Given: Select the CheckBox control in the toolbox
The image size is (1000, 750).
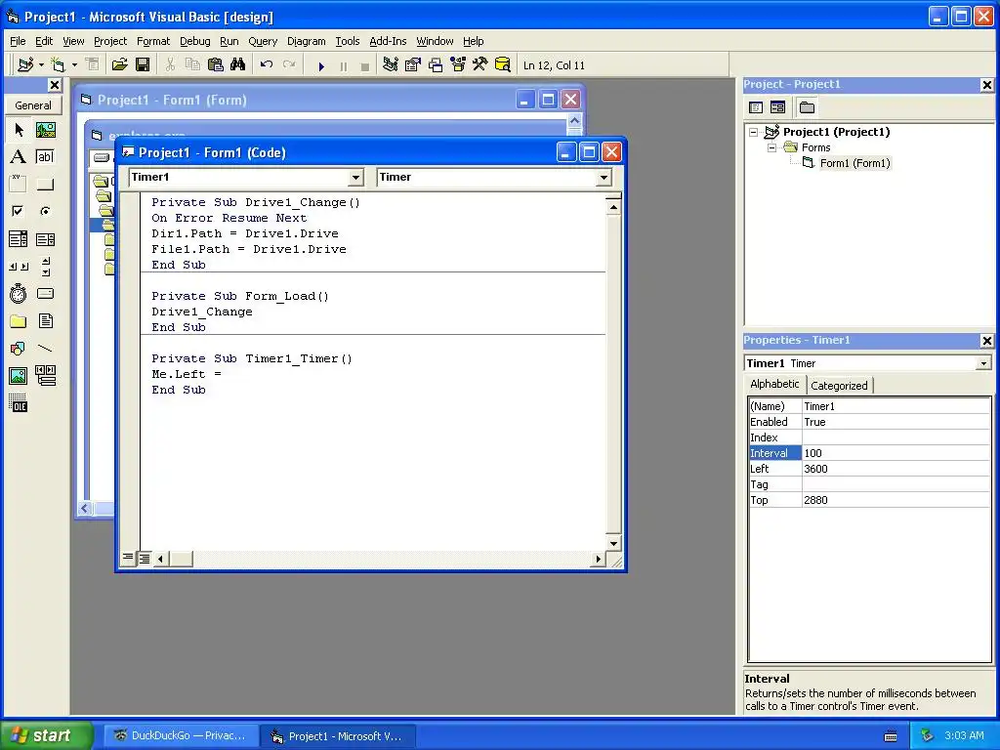Looking at the screenshot, I should coord(19,211).
